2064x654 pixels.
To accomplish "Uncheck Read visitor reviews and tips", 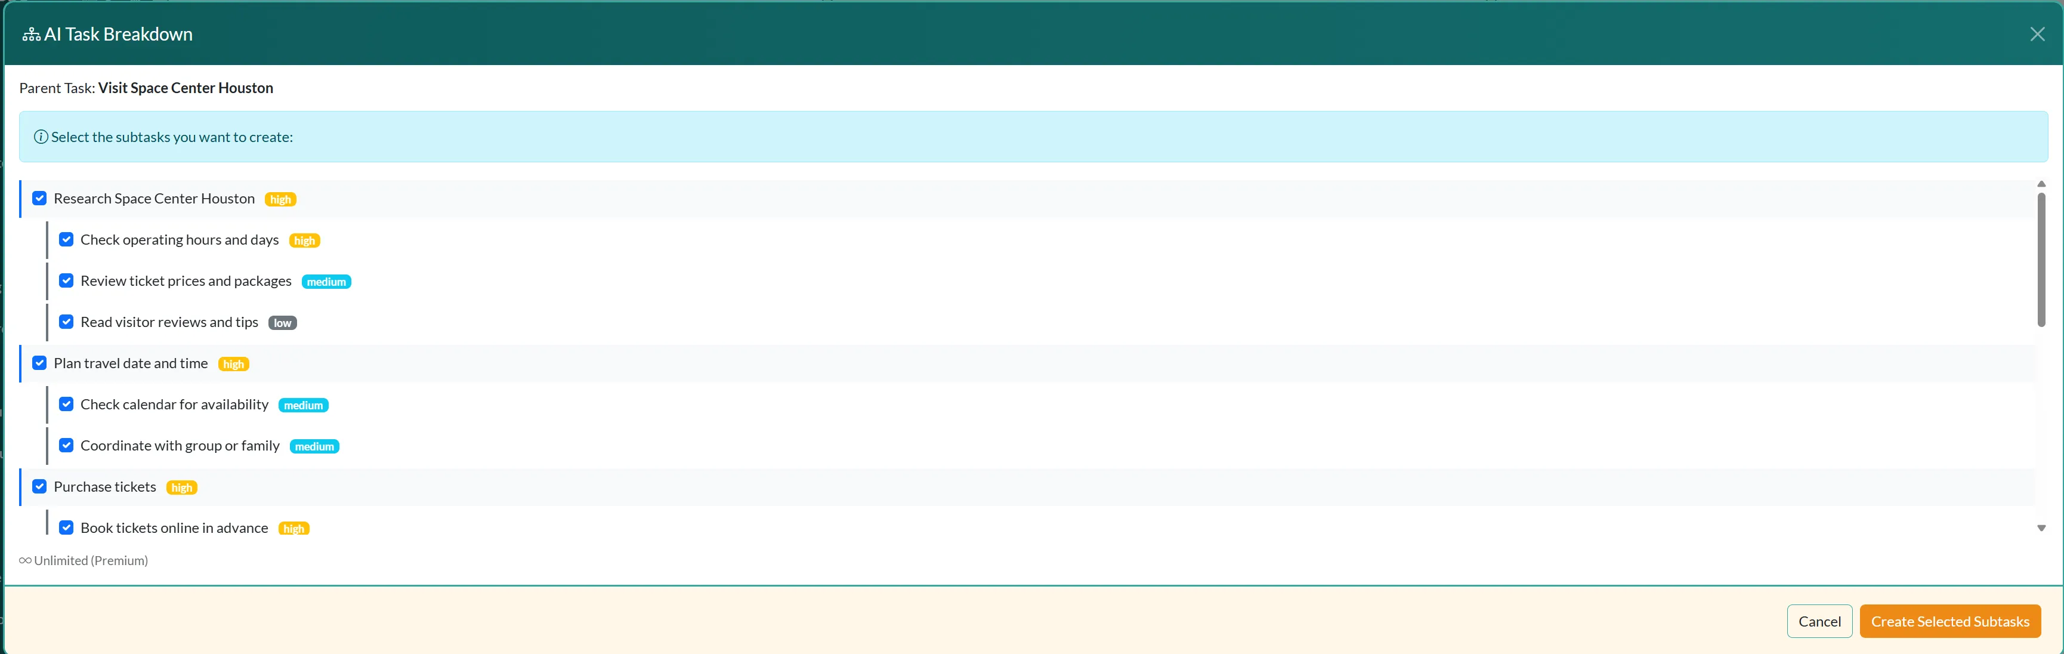I will tap(66, 322).
